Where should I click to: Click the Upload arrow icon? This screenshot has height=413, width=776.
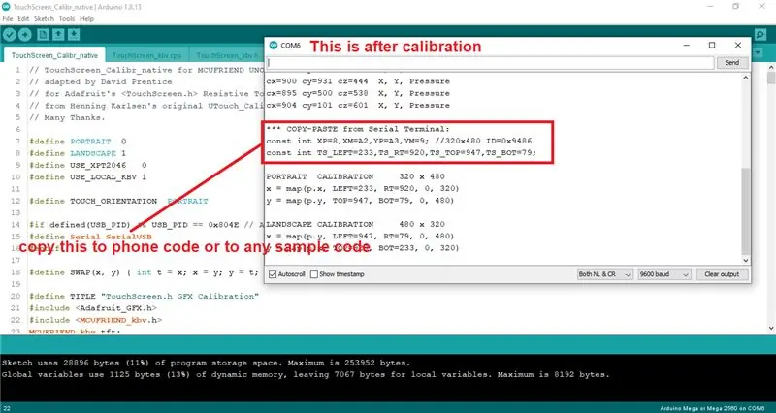click(x=25, y=35)
